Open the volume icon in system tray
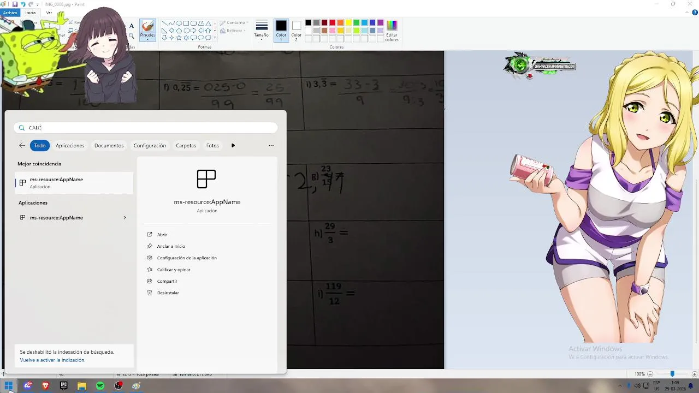This screenshot has width=699, height=393. [x=637, y=386]
